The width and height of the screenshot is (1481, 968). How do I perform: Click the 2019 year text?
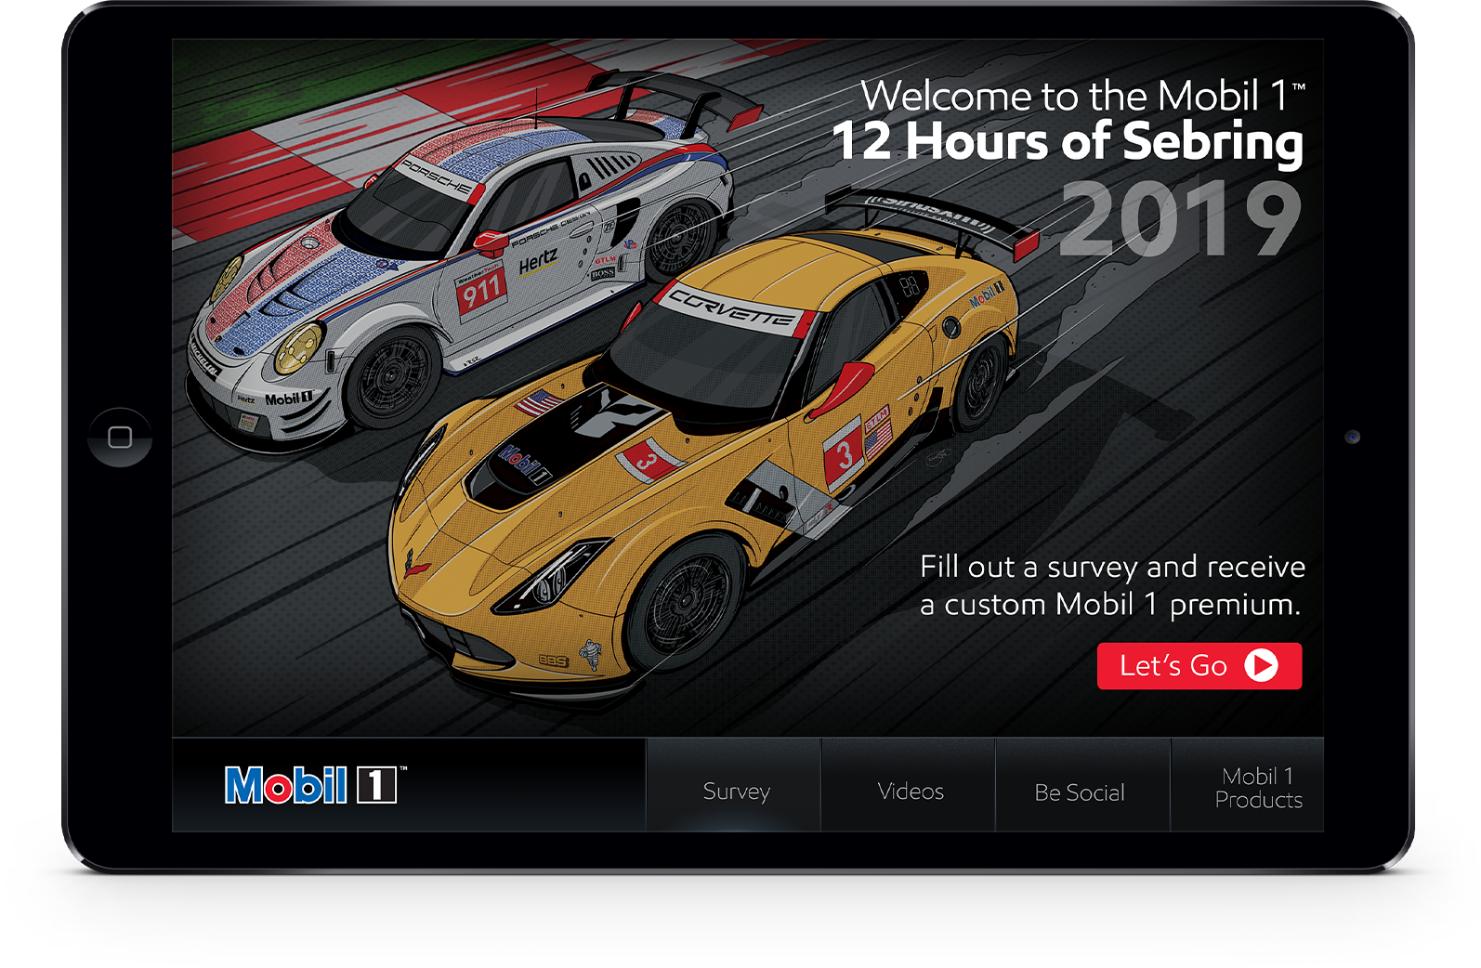click(x=1180, y=219)
